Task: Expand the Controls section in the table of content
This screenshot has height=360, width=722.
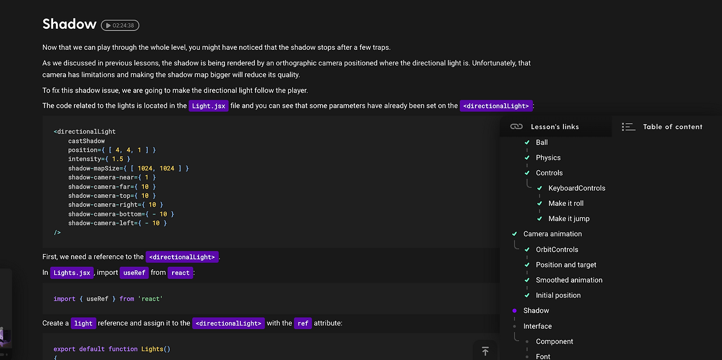Action: pos(549,173)
